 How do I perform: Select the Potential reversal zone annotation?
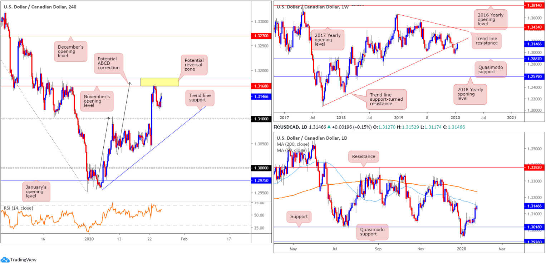click(195, 64)
